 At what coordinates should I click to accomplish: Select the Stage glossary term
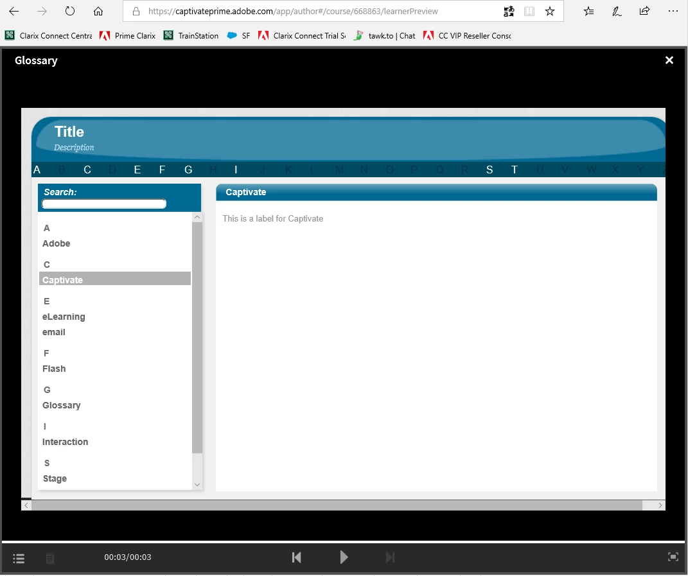[55, 478]
